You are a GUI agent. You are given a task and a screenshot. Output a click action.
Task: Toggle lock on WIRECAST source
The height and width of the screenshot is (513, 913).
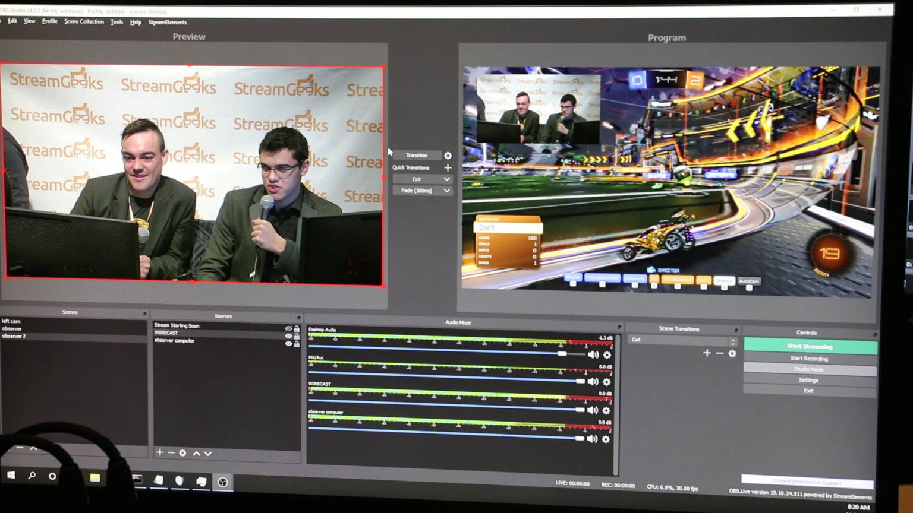point(297,336)
